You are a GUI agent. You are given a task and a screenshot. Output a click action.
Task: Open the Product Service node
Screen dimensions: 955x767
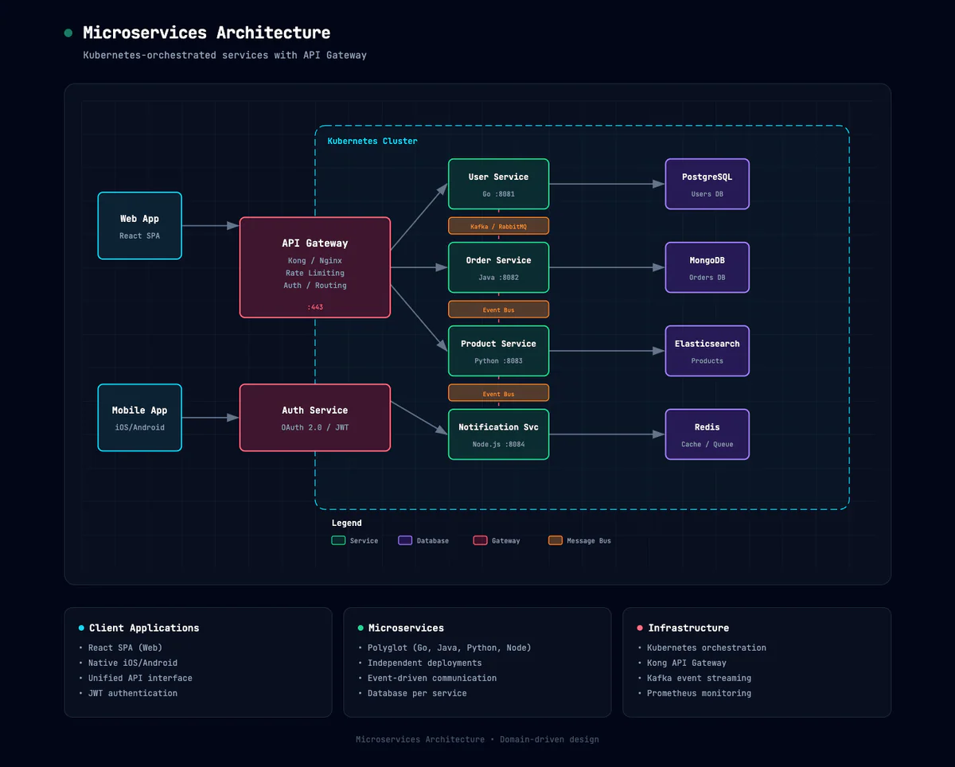coord(498,350)
